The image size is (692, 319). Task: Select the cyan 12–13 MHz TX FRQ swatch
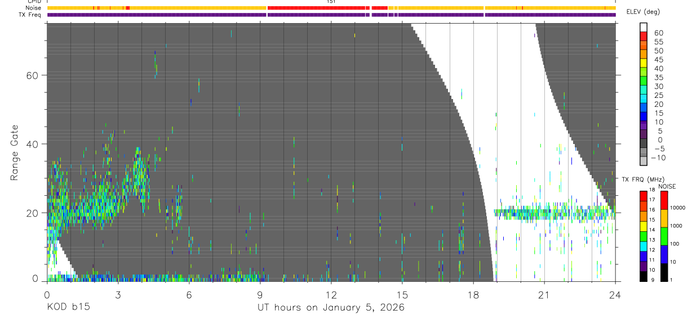pos(644,247)
